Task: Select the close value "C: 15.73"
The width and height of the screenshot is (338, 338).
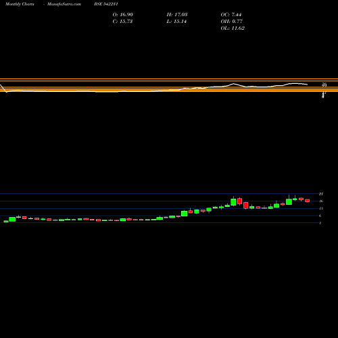Action: tap(122, 22)
